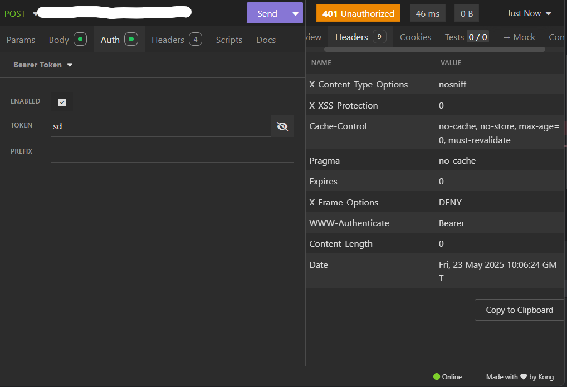This screenshot has width=567, height=387.
Task: Click the 401 Unauthorized status badge
Action: pos(358,13)
